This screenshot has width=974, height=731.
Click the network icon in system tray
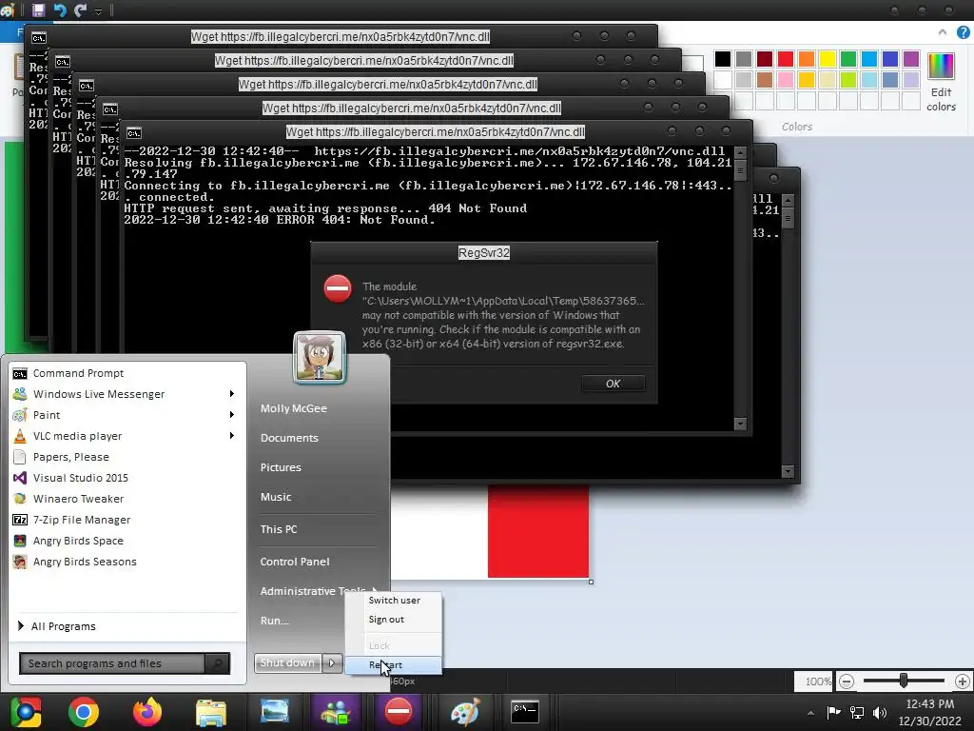(x=857, y=712)
